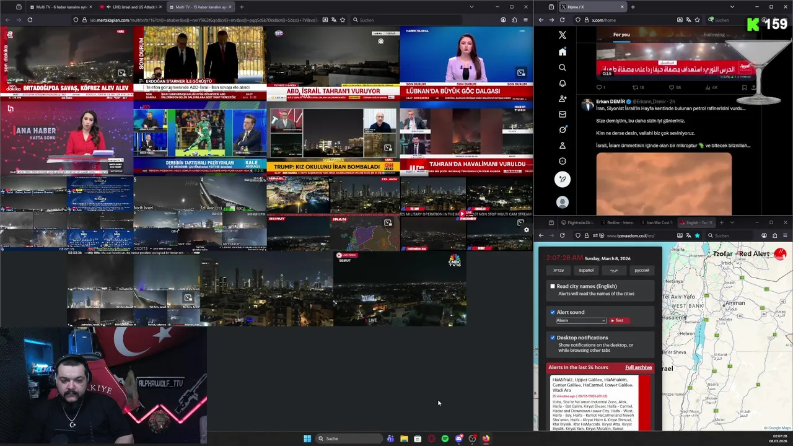Switch language to русский
793x446 pixels.
click(642, 270)
